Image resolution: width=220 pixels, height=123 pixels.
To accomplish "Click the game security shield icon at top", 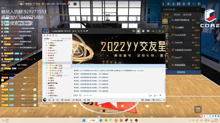I will click(x=189, y=4).
